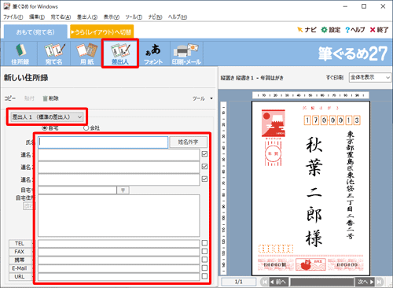Toggle the 連名1 print checkbox
The height and width of the screenshot is (288, 393).
click(204, 154)
